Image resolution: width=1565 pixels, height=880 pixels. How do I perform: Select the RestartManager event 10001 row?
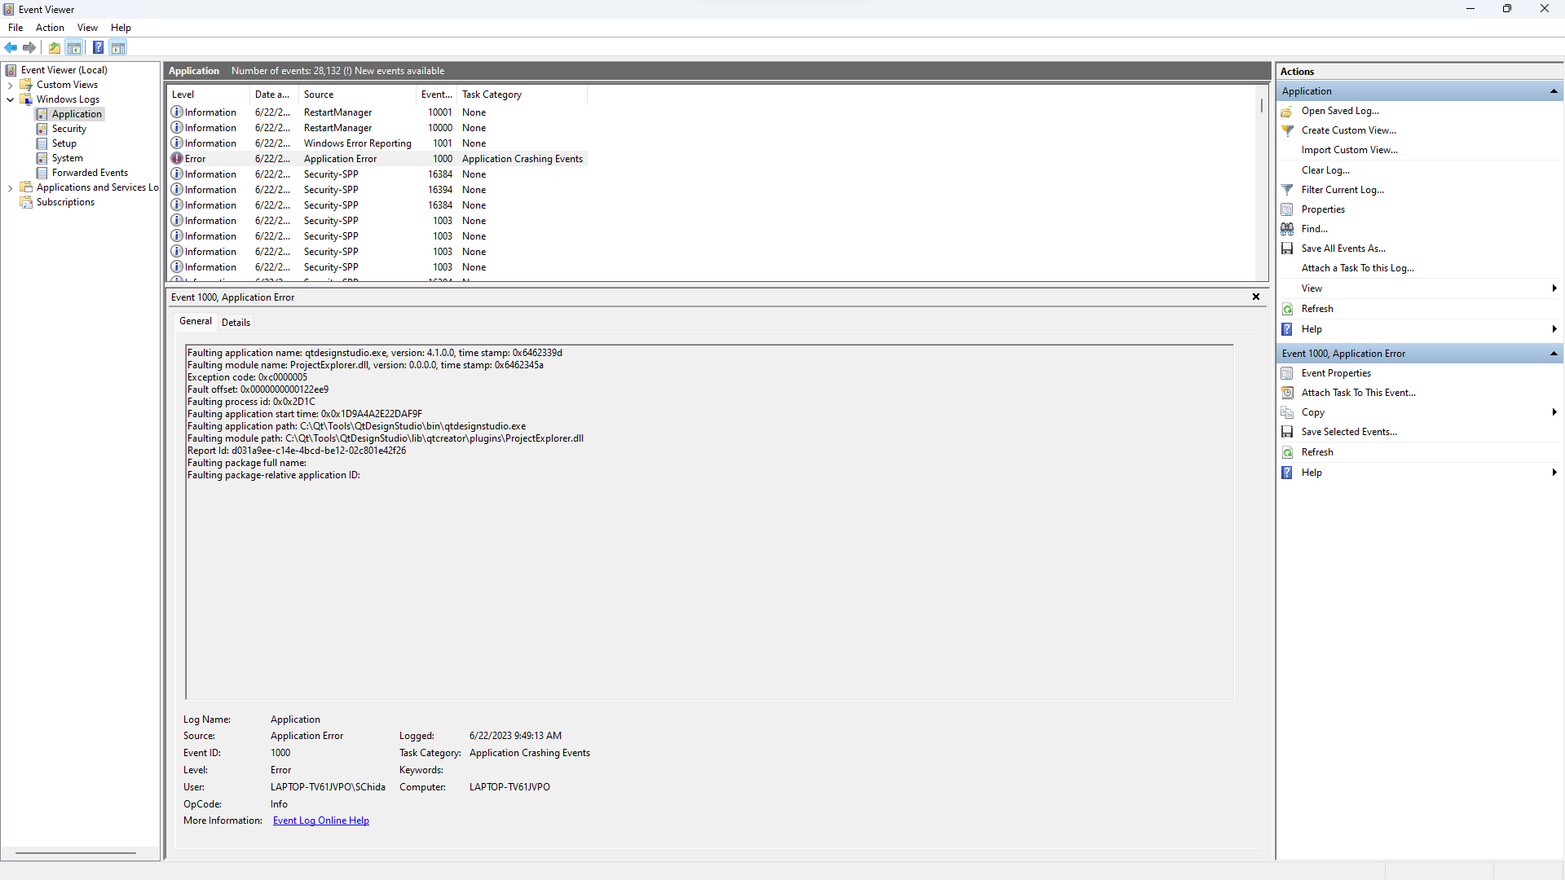click(377, 112)
